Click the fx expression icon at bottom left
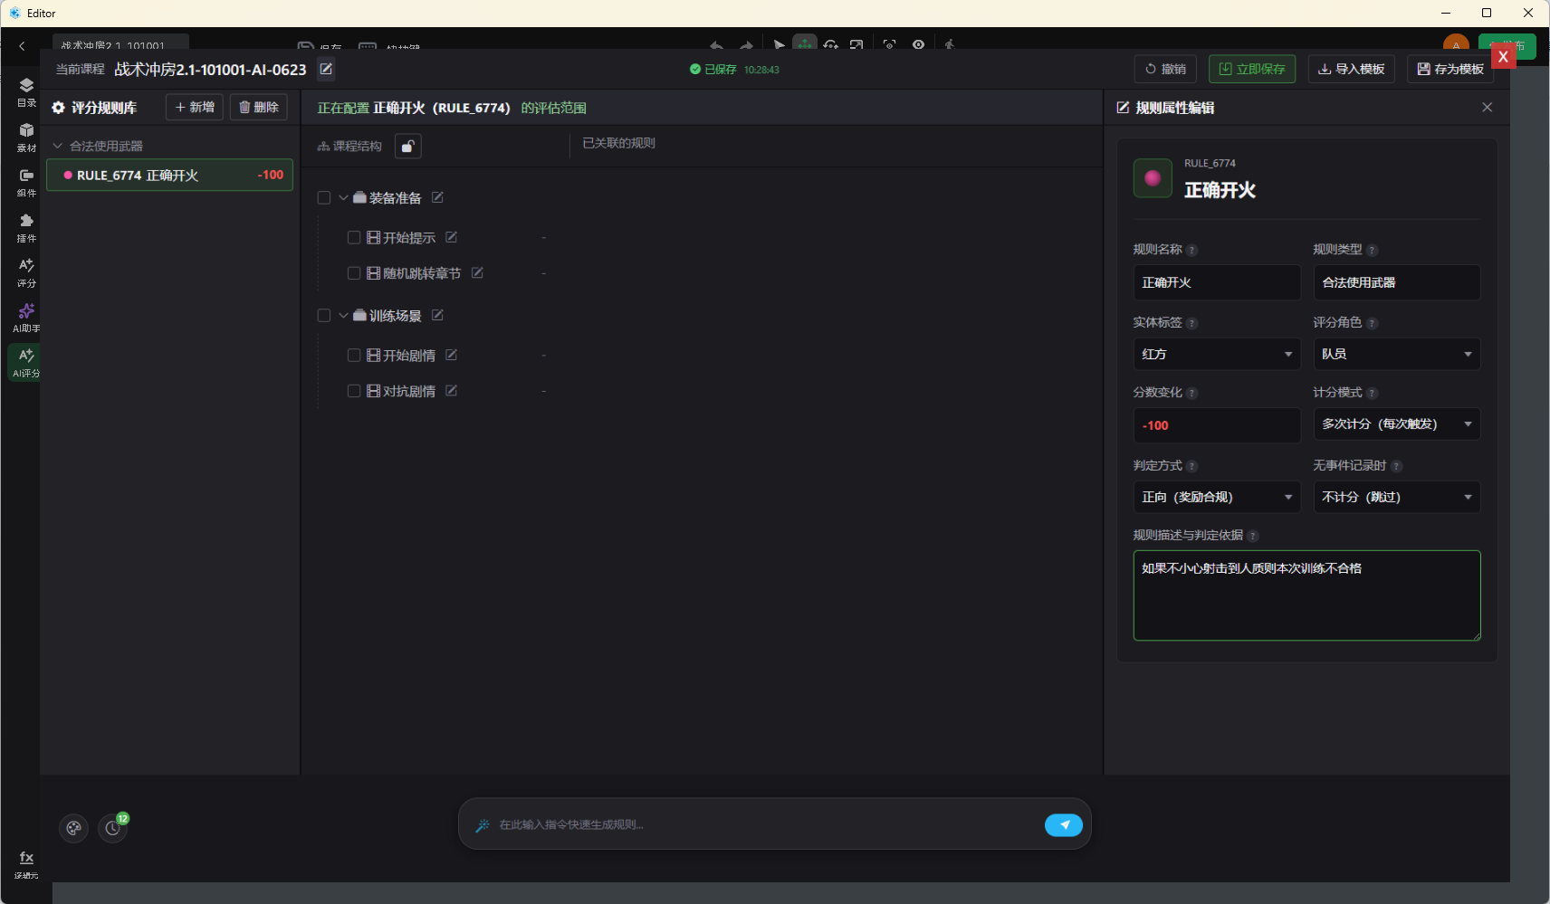Image resolution: width=1550 pixels, height=904 pixels. (26, 864)
